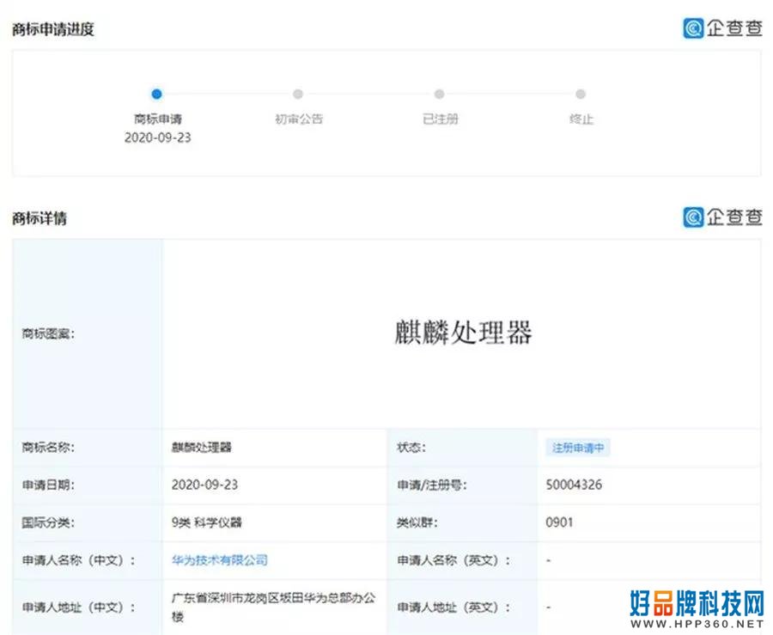
Task: Select the 国际分类 value 9类 科学仪器
Action: (206, 522)
